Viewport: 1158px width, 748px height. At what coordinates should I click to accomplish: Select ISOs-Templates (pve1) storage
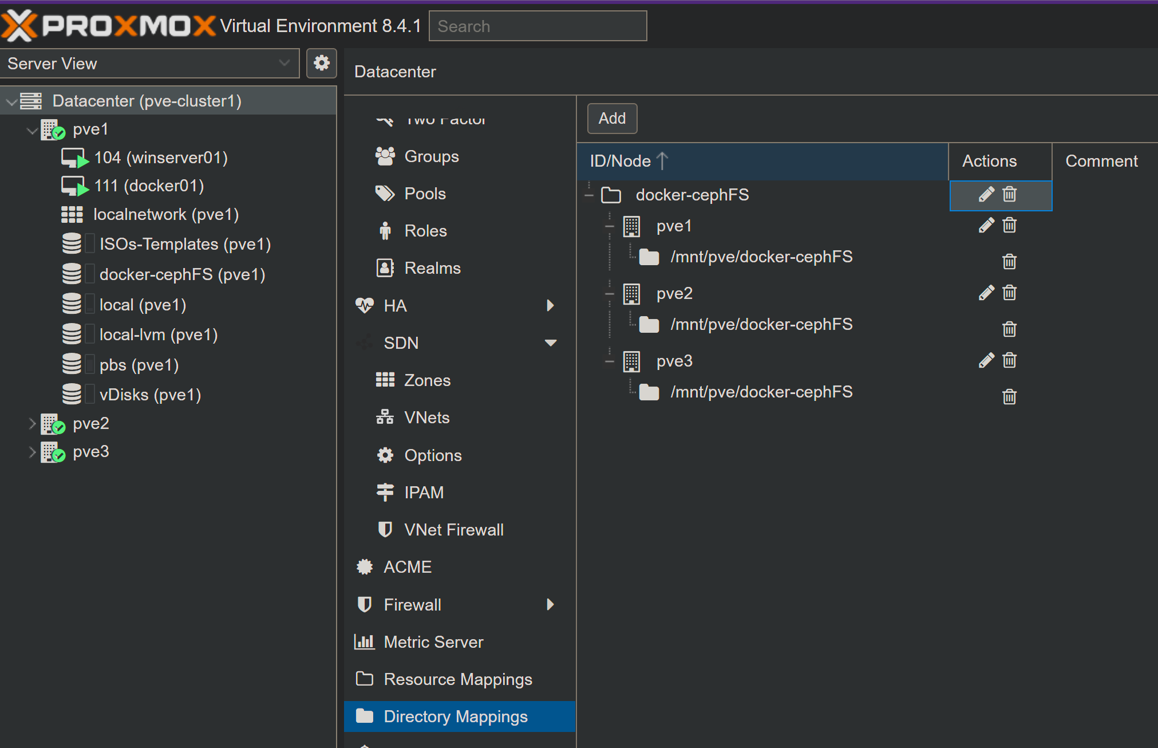(x=185, y=244)
